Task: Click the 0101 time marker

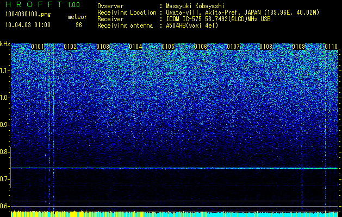Action: pyautogui.click(x=38, y=47)
